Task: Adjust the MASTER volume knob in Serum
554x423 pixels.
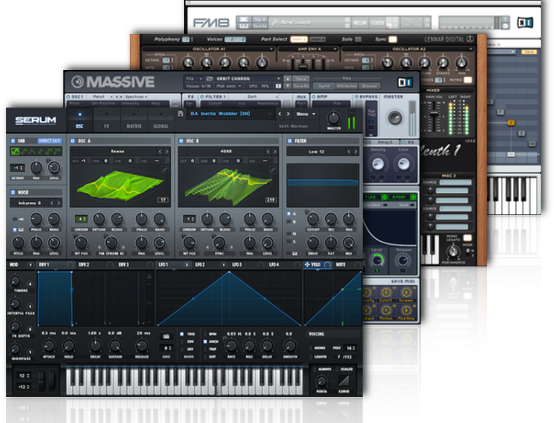Action: pos(334,118)
